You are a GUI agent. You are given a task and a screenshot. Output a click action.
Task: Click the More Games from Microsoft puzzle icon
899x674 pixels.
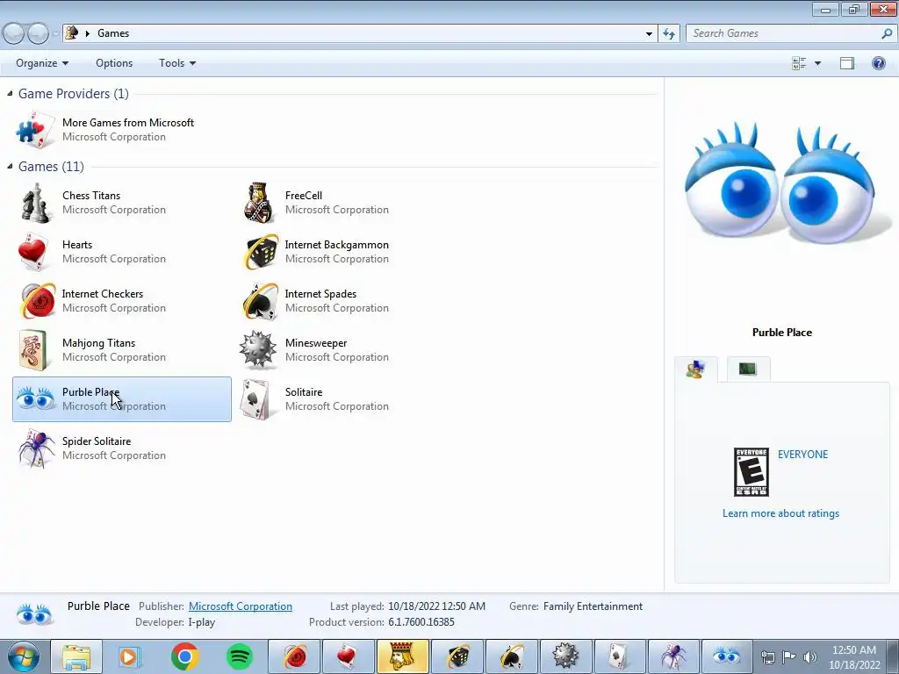coord(35,130)
